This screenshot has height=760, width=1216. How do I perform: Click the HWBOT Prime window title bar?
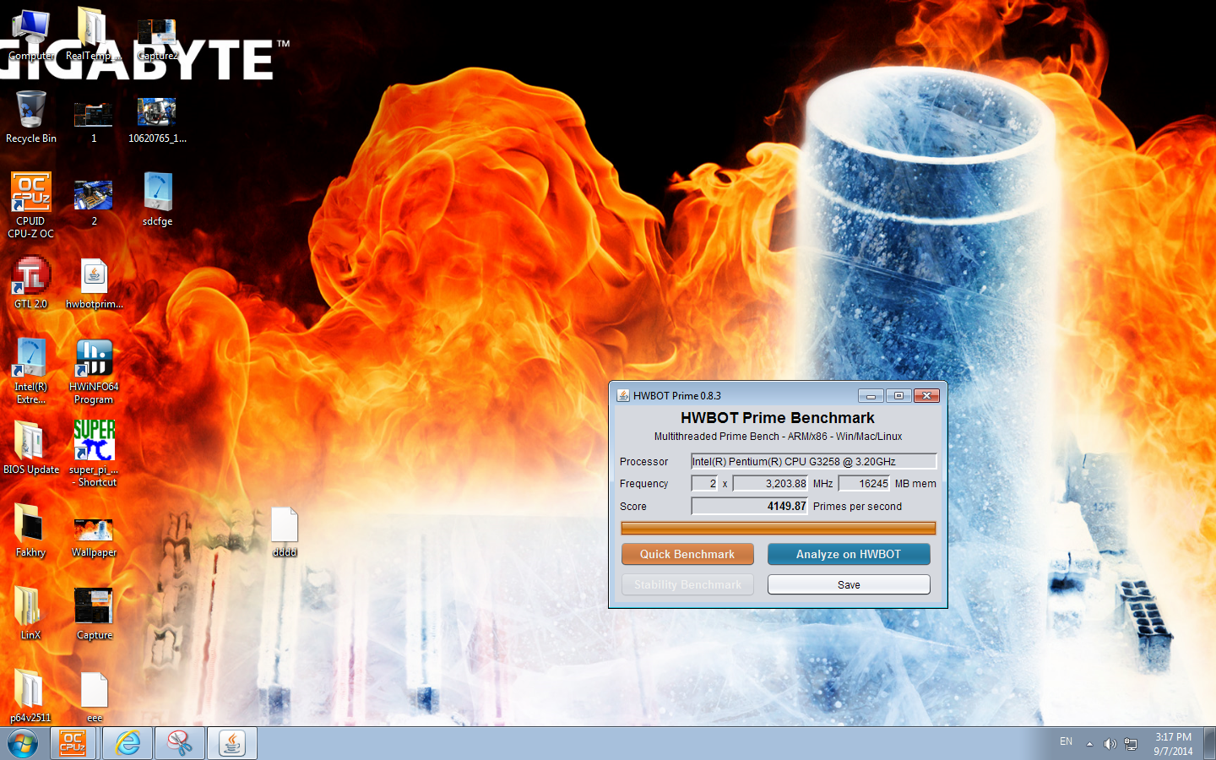click(x=735, y=395)
